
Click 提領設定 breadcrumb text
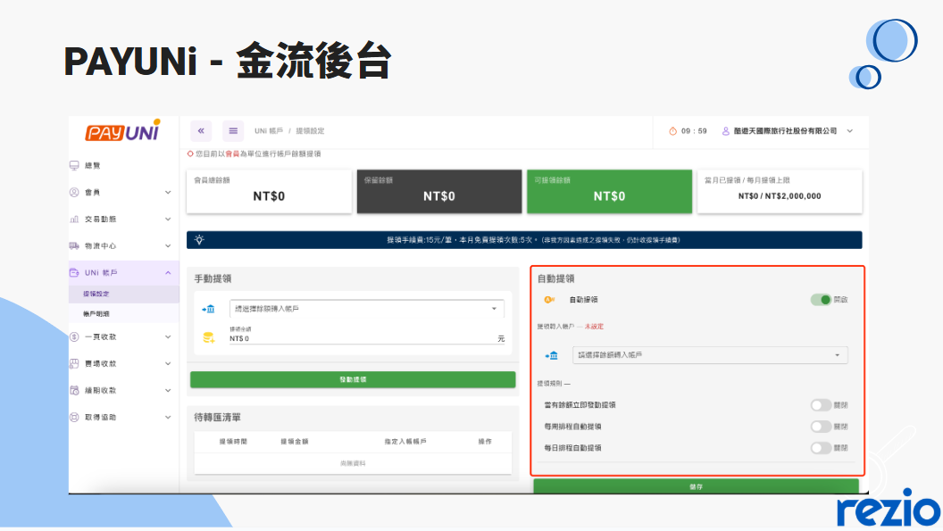[x=310, y=131]
